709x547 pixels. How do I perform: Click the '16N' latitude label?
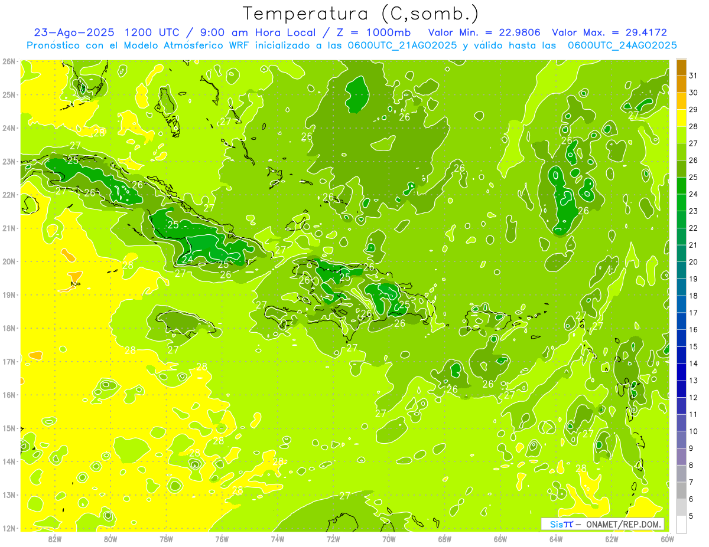[x=8, y=395]
